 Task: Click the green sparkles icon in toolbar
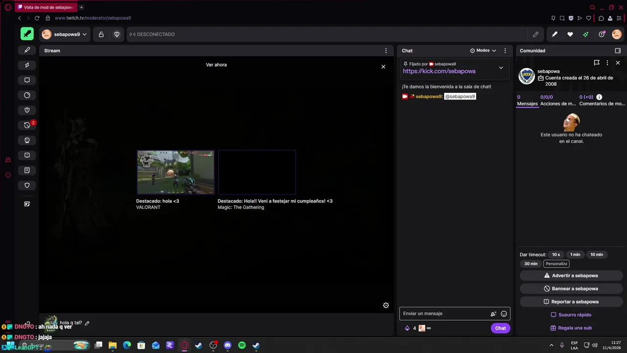tap(585, 34)
